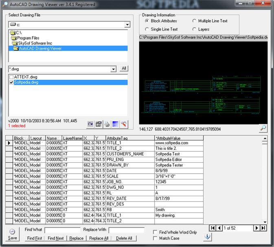The width and height of the screenshot is (274, 247).
Task: Click the Save disk icon
Action: coord(12,232)
